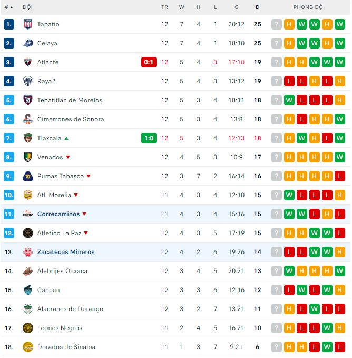Click the Correcaminos team logo

click(28, 214)
